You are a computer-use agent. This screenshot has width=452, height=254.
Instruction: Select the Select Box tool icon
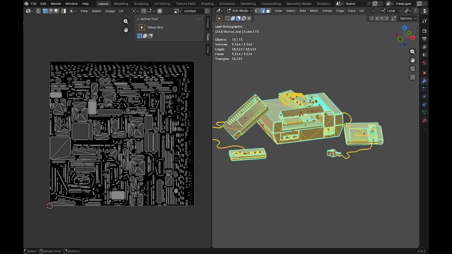142,27
